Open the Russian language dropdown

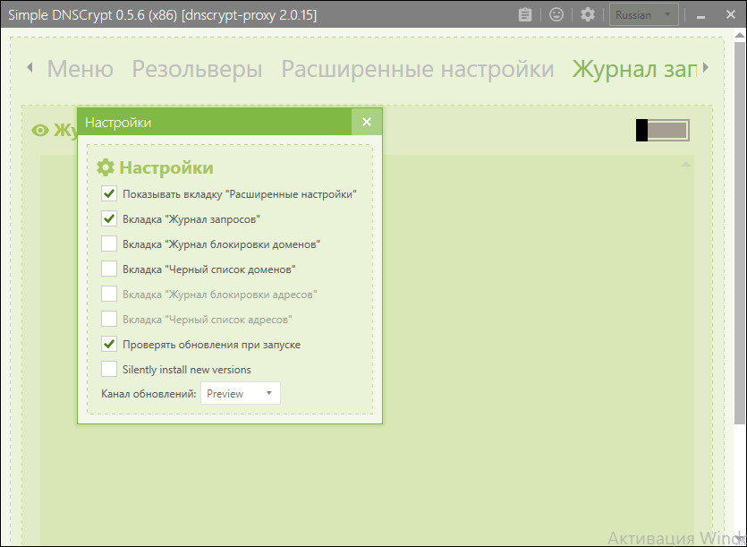click(x=643, y=15)
